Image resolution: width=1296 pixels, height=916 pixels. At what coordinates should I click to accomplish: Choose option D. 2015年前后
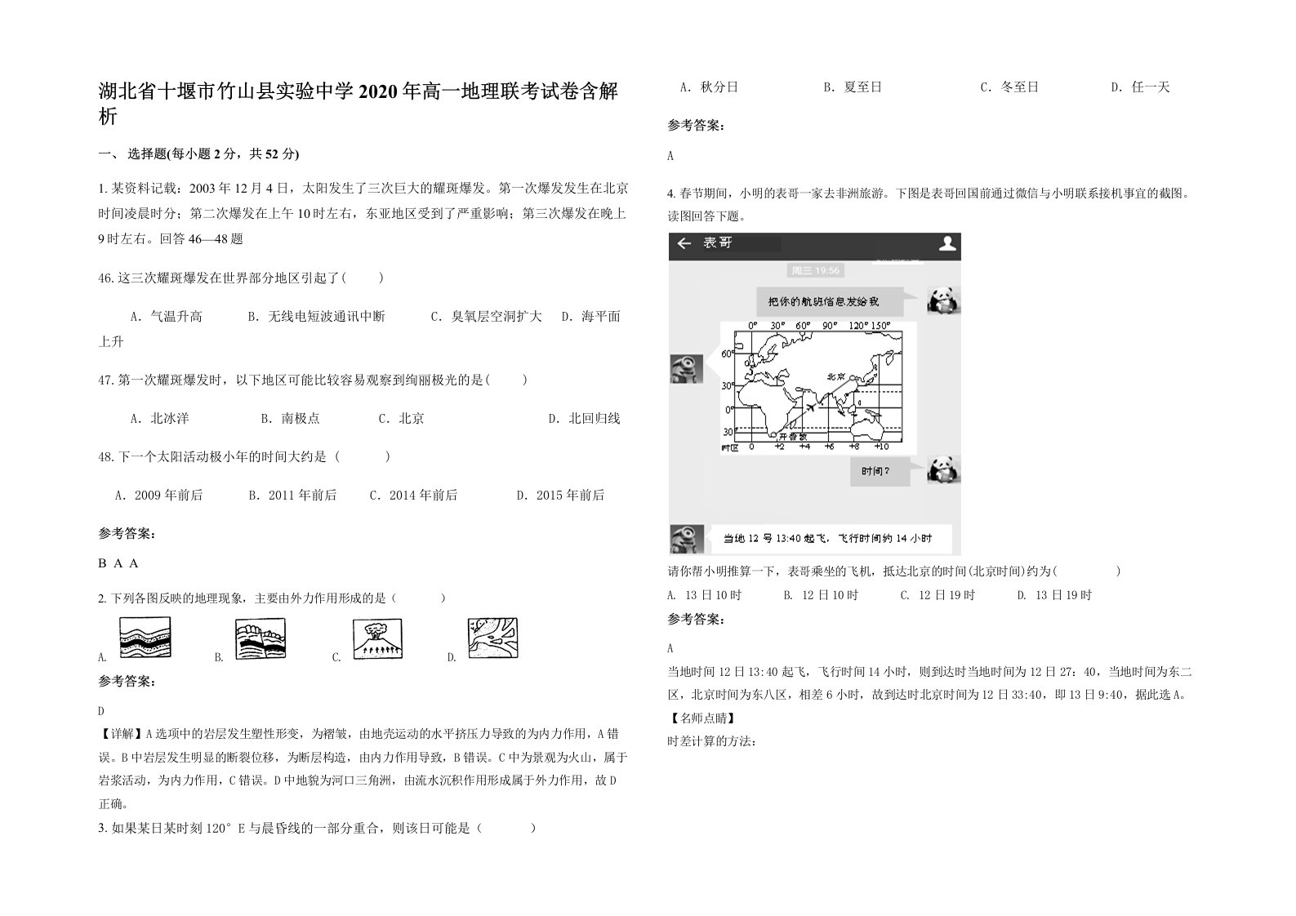tap(560, 495)
